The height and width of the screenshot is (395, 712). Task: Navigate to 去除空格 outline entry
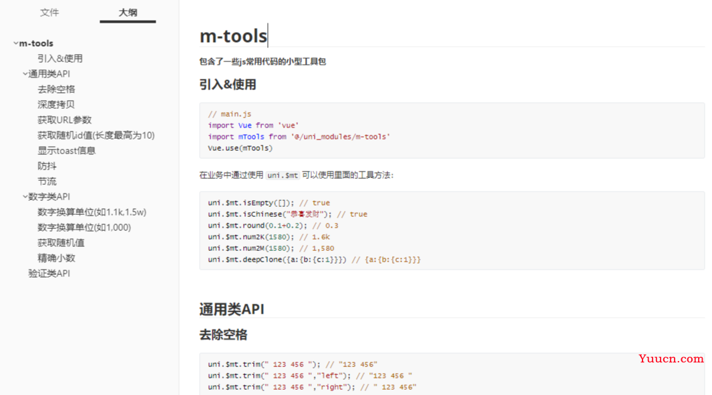(56, 89)
